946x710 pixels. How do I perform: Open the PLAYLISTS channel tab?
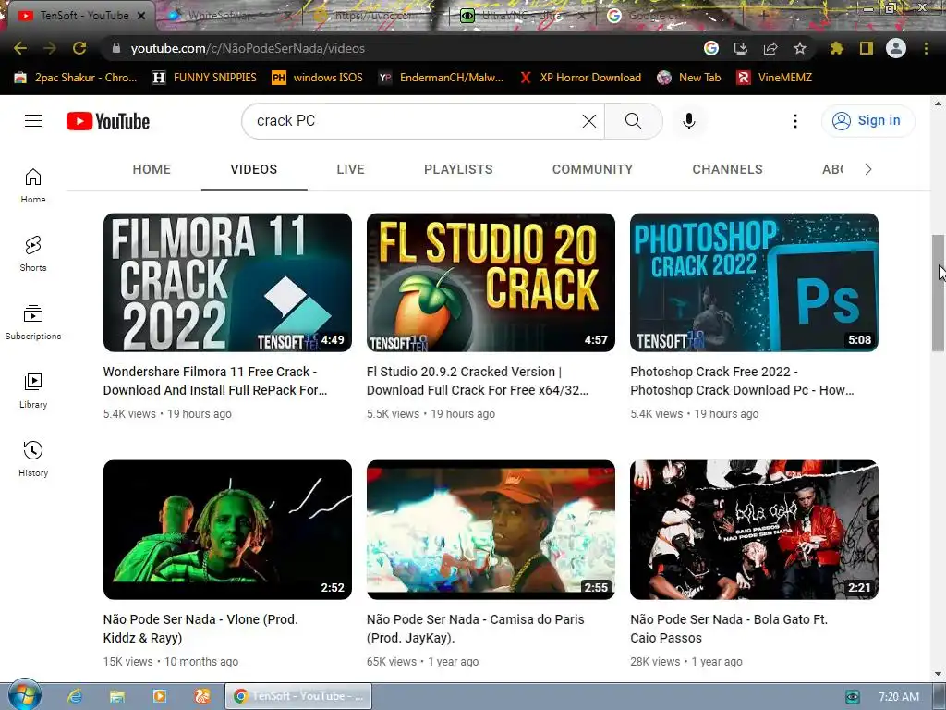tap(458, 170)
